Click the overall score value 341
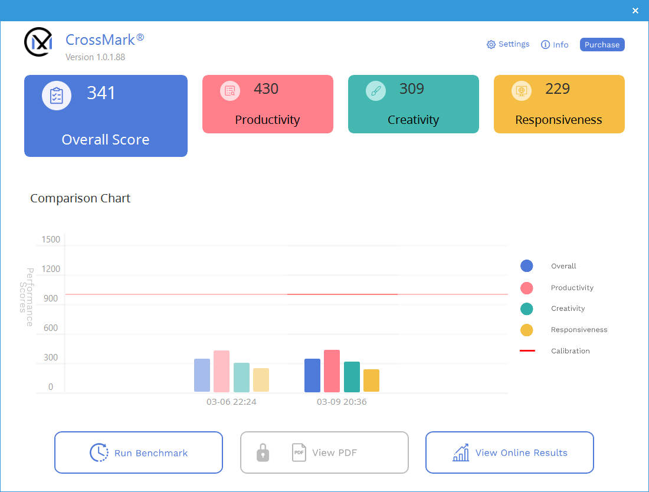649x492 pixels. [101, 93]
